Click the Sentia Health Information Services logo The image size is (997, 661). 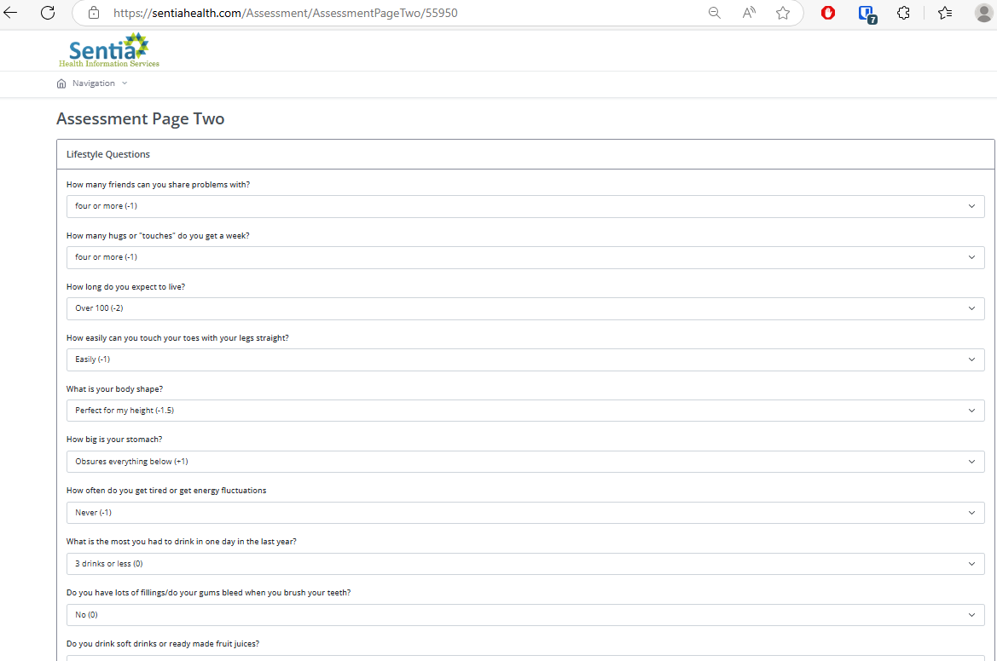pyautogui.click(x=108, y=50)
